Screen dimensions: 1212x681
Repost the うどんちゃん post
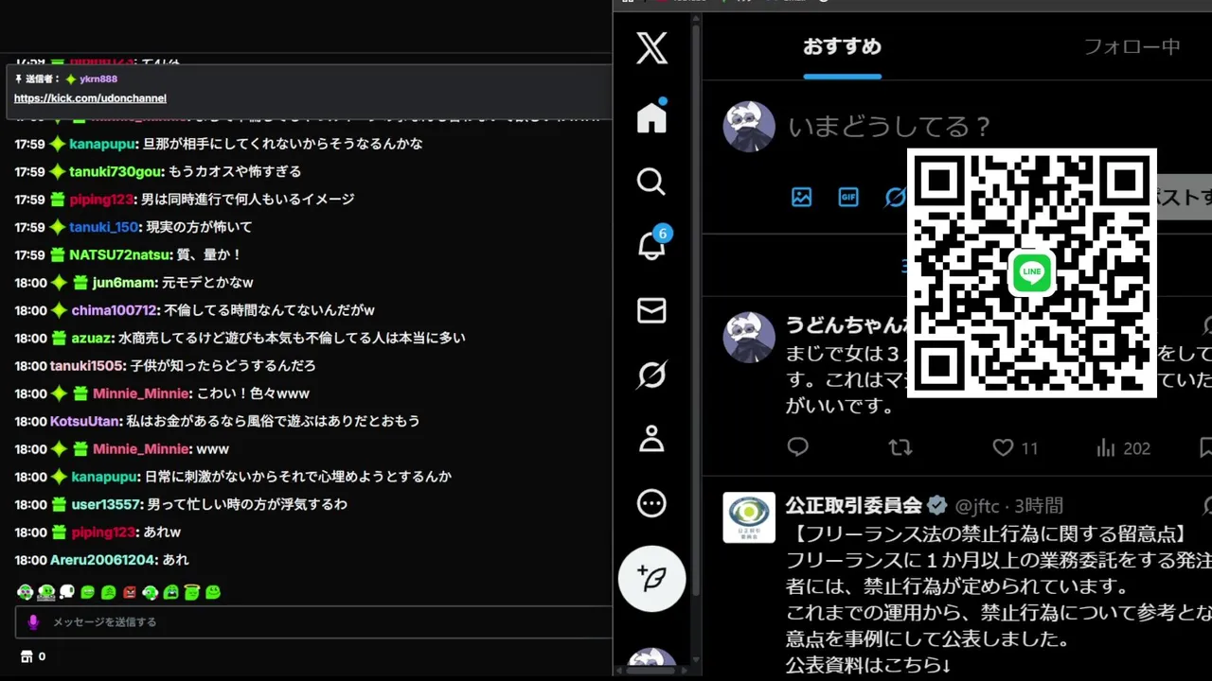(x=900, y=447)
